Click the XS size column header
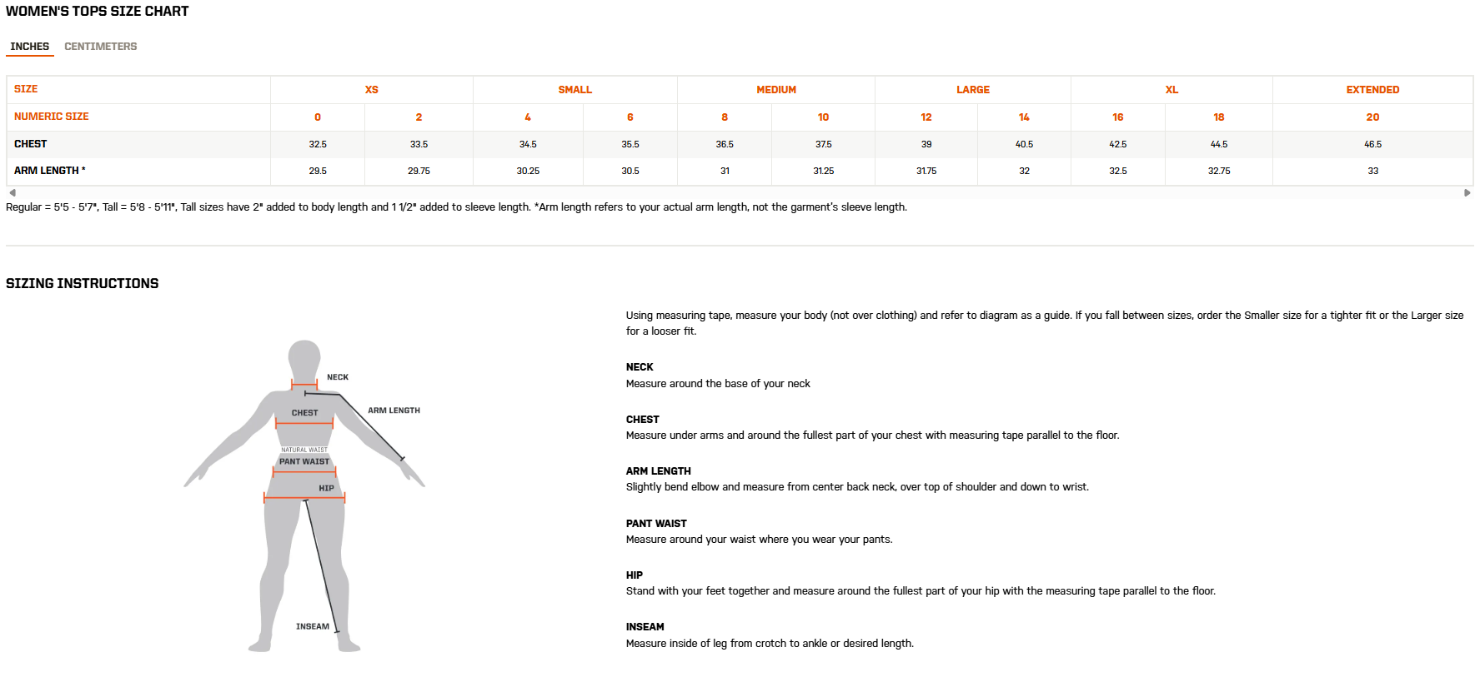Viewport: 1480px width, 682px height. click(371, 90)
